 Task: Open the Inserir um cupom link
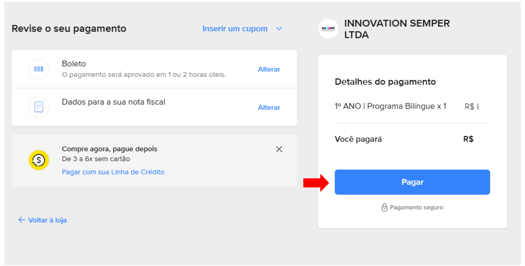pos(235,29)
